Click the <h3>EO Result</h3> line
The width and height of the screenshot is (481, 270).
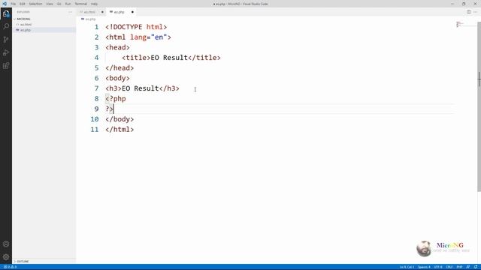[142, 88]
